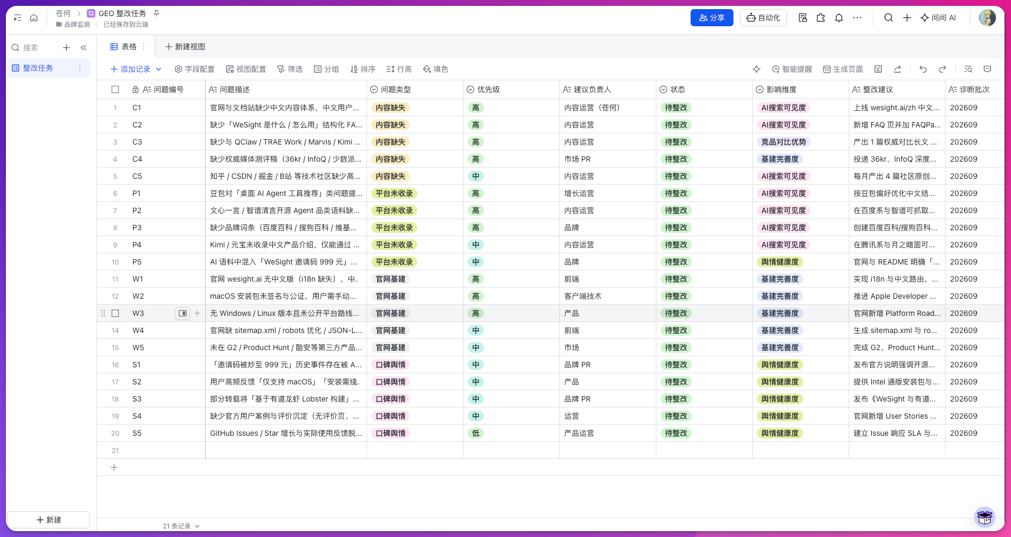Open the 状态 column header menu
The image size is (1011, 537).
[704, 89]
